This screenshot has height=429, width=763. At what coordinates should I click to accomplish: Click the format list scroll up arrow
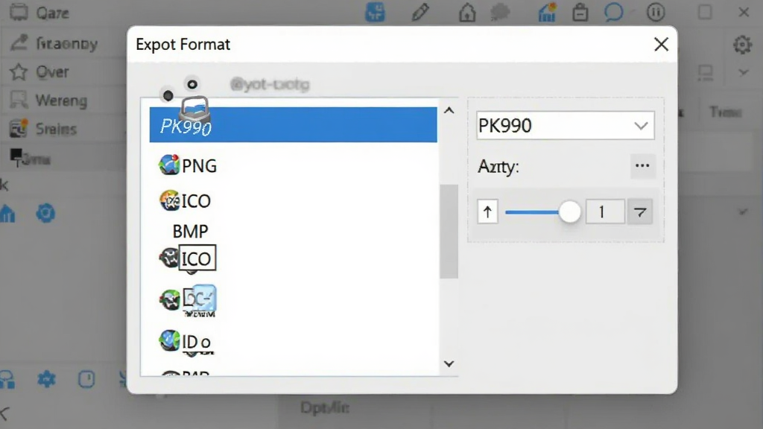click(449, 110)
